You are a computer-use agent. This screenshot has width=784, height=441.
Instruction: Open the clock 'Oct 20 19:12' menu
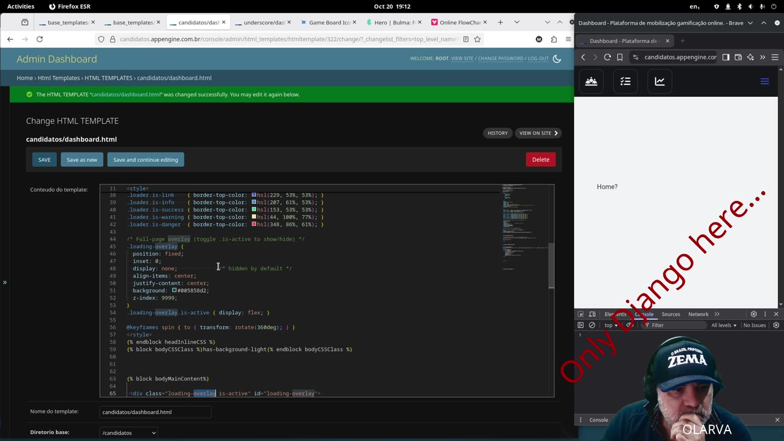392,6
